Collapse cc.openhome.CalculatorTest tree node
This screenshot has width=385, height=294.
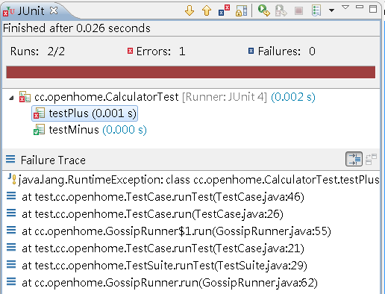[x=11, y=98]
